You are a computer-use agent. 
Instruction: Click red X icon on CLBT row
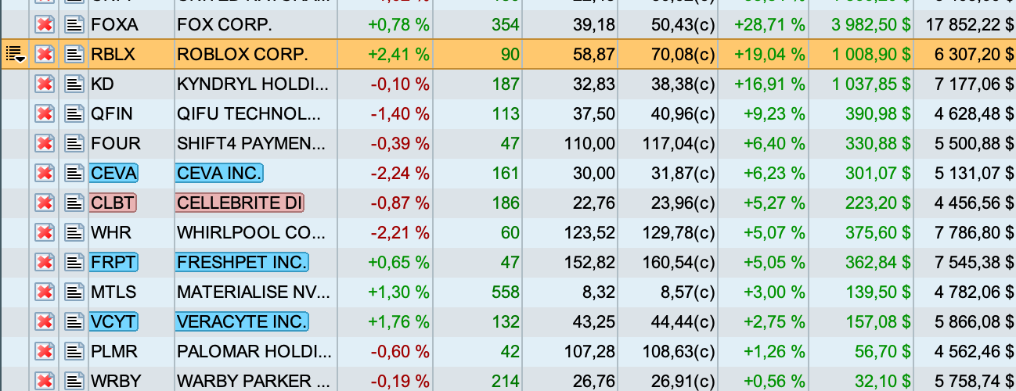point(45,203)
